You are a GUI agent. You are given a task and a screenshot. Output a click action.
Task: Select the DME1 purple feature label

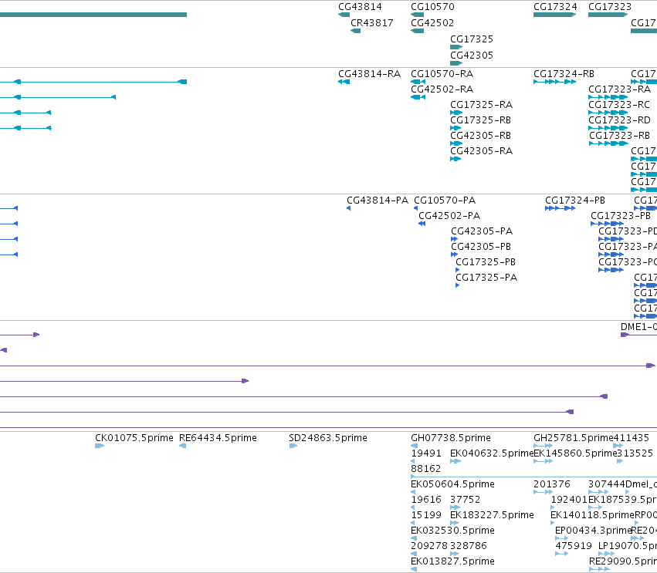click(639, 326)
